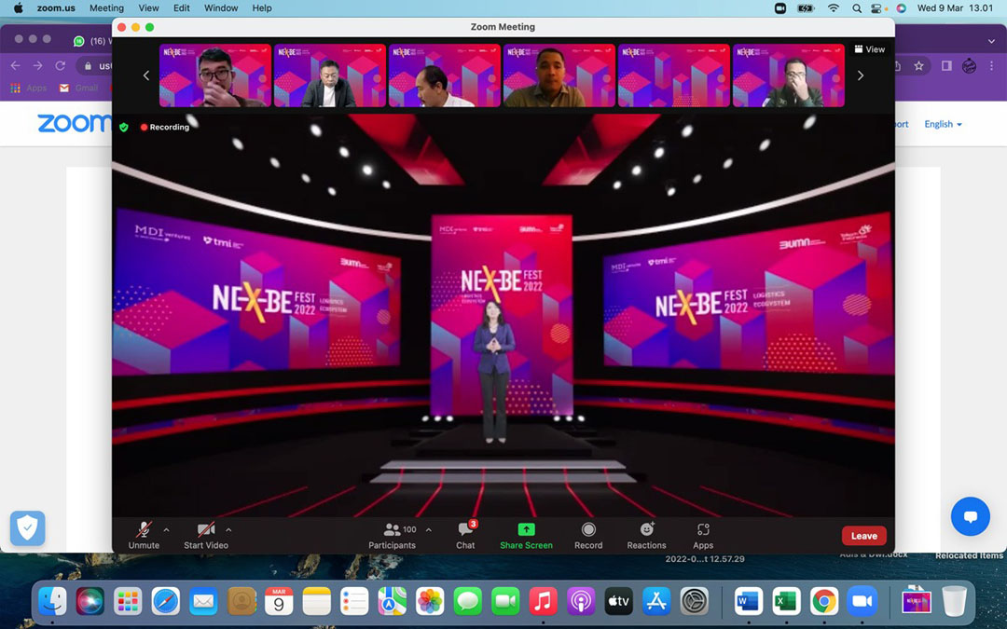Go back in the Chrome window
The width and height of the screenshot is (1007, 629).
pyautogui.click(x=16, y=65)
